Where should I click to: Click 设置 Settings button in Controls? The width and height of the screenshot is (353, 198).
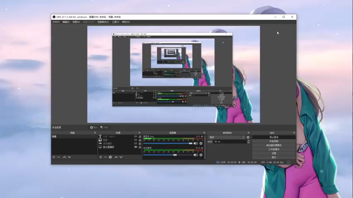click(274, 153)
